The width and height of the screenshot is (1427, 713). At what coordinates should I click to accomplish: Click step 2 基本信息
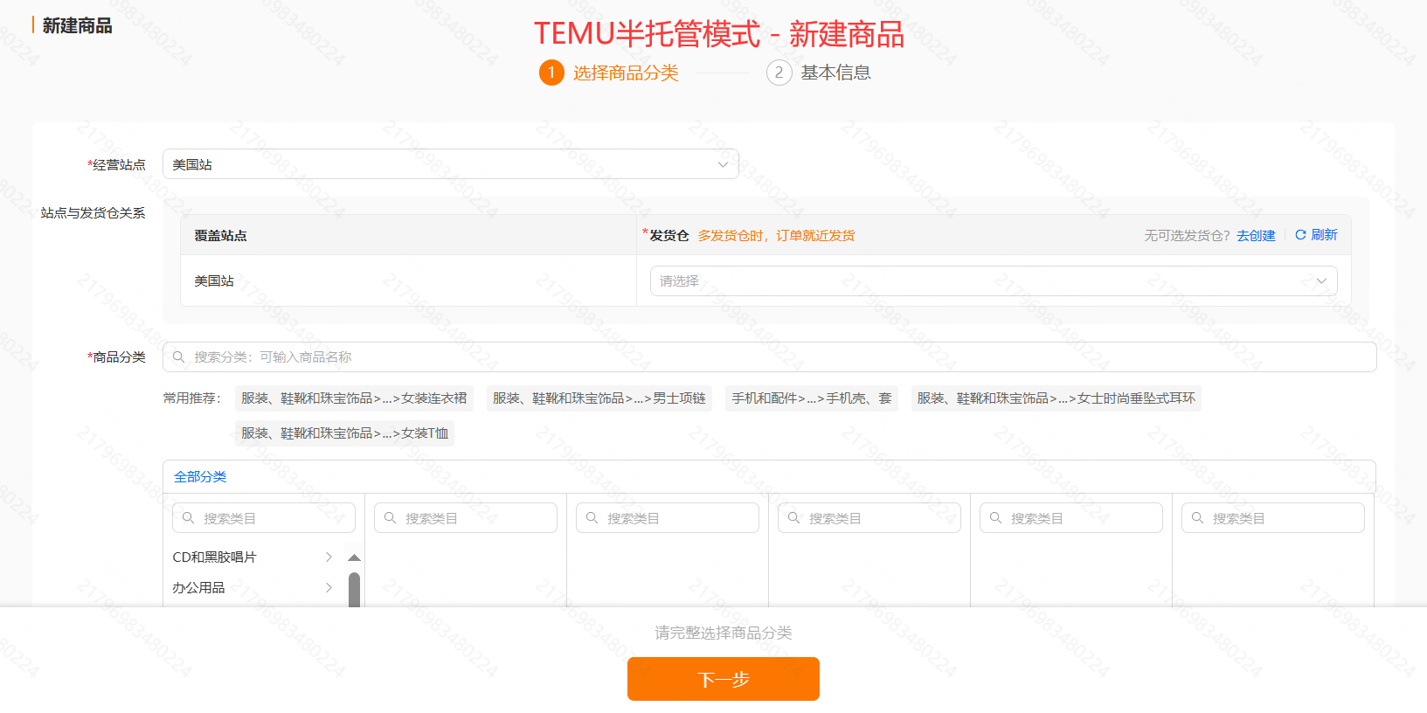pos(819,73)
